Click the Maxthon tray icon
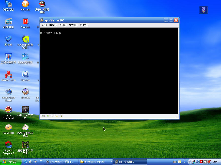The height and width of the screenshot is (165, 221). pos(197,162)
